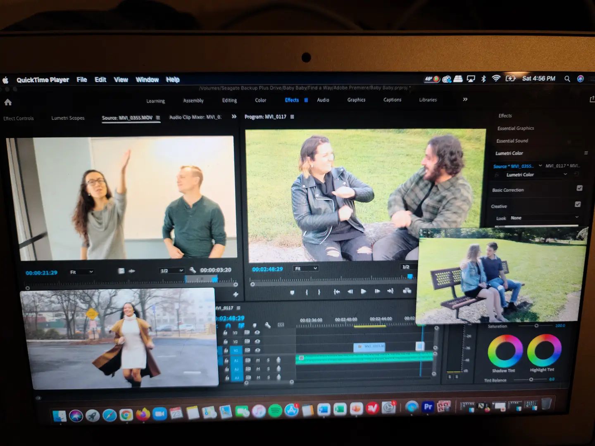Uncheck the Creative section checkbox
This screenshot has width=595, height=446.
point(578,204)
